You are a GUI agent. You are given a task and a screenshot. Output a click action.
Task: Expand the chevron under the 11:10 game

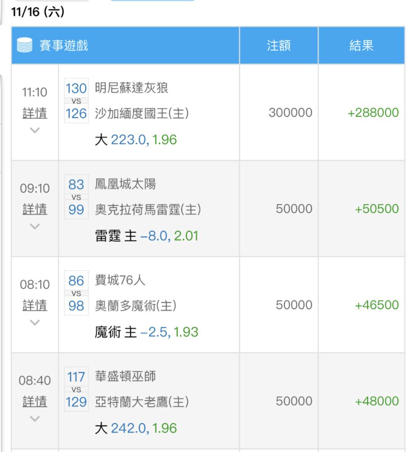click(x=35, y=130)
